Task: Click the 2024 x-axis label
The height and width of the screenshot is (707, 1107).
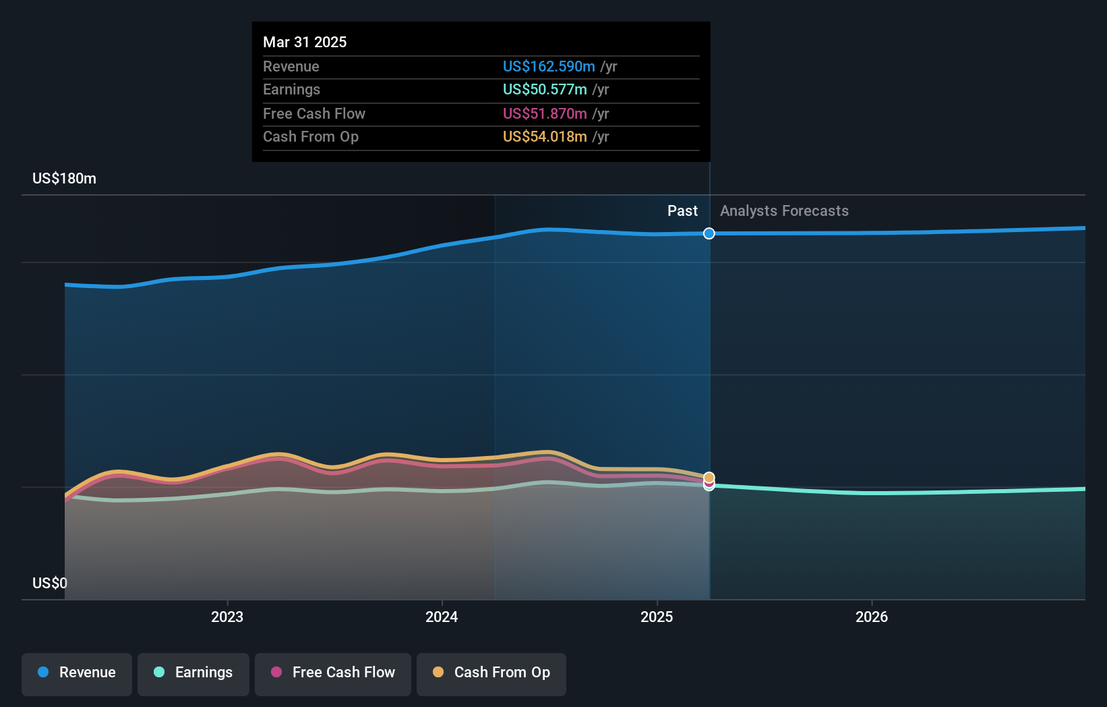Action: tap(442, 617)
